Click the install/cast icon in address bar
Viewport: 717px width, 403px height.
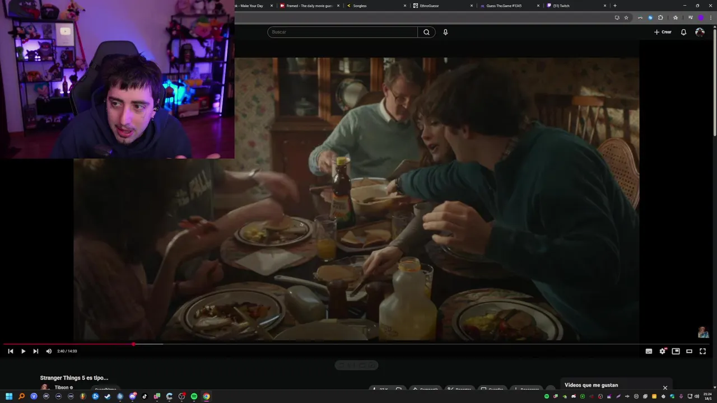click(617, 17)
